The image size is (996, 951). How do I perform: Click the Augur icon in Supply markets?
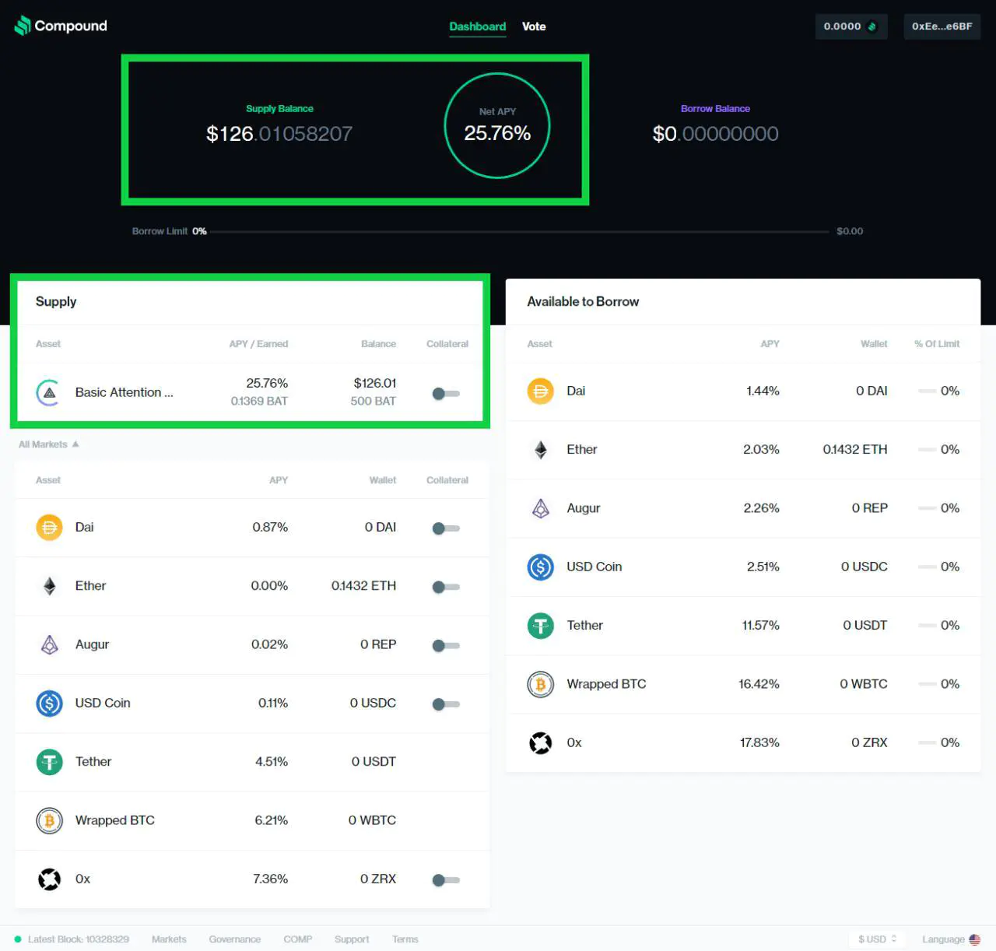[49, 644]
